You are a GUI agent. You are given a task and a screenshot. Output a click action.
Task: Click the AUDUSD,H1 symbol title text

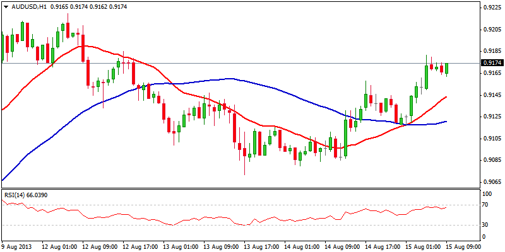[28, 6]
